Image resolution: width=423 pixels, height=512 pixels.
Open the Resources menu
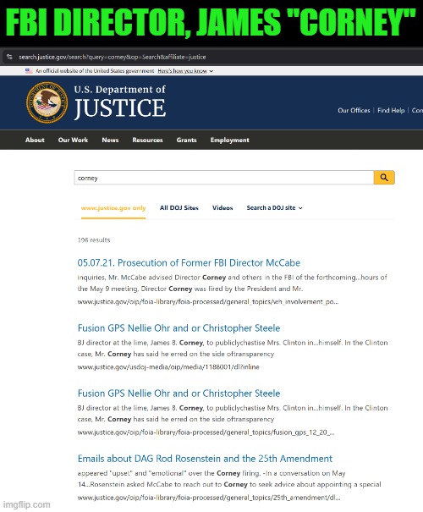147,140
